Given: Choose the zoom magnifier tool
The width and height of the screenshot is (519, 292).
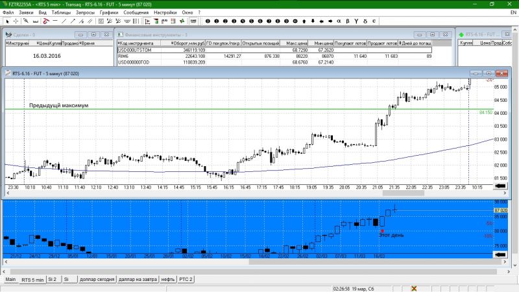Looking at the screenshot, I should pyautogui.click(x=26, y=21).
